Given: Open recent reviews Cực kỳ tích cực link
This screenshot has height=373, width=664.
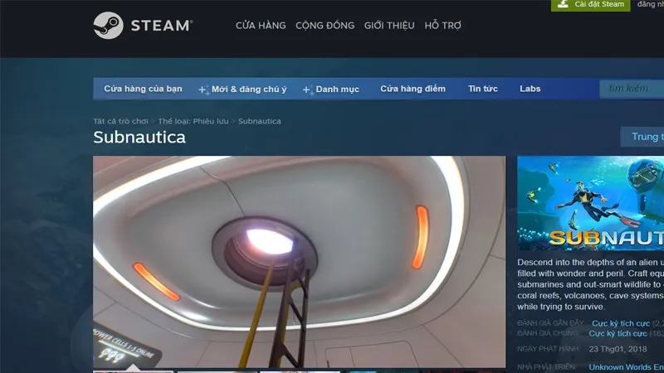Looking at the screenshot, I should (621, 323).
